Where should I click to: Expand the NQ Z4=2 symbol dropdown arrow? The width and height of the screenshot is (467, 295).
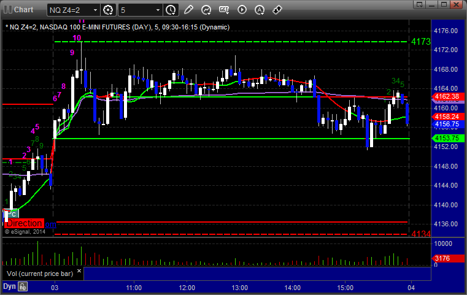95,10
